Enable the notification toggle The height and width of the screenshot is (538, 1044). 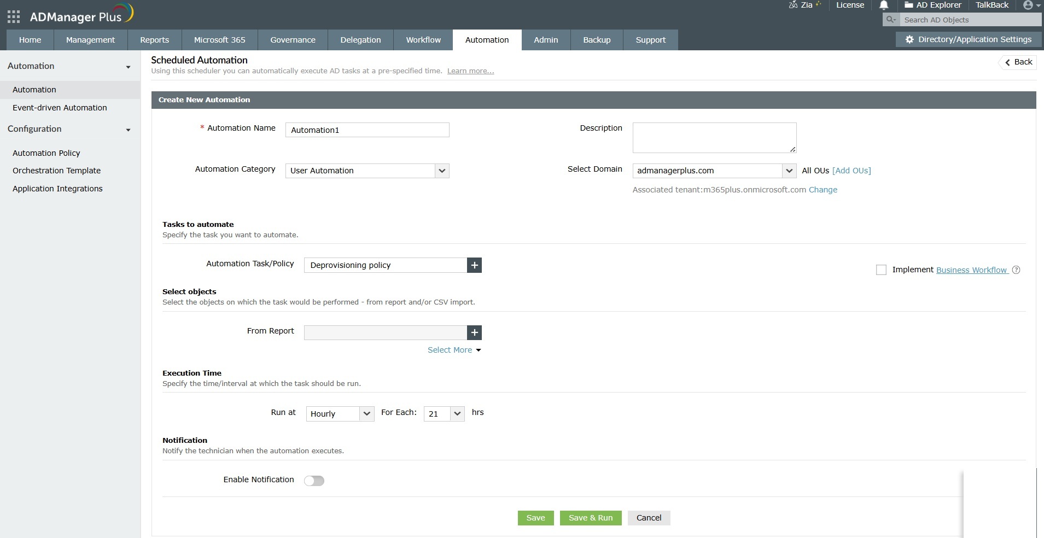pyautogui.click(x=314, y=481)
